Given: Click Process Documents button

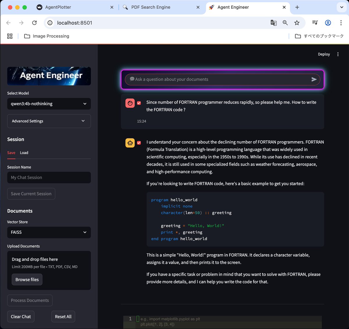Looking at the screenshot, I should pyautogui.click(x=30, y=301).
